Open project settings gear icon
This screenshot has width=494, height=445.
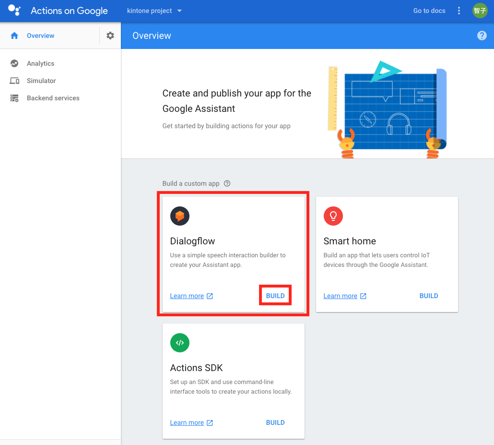pyautogui.click(x=110, y=36)
